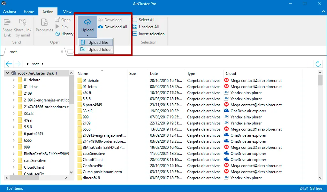Click Invert selection
This screenshot has width=327, height=192.
click(149, 34)
